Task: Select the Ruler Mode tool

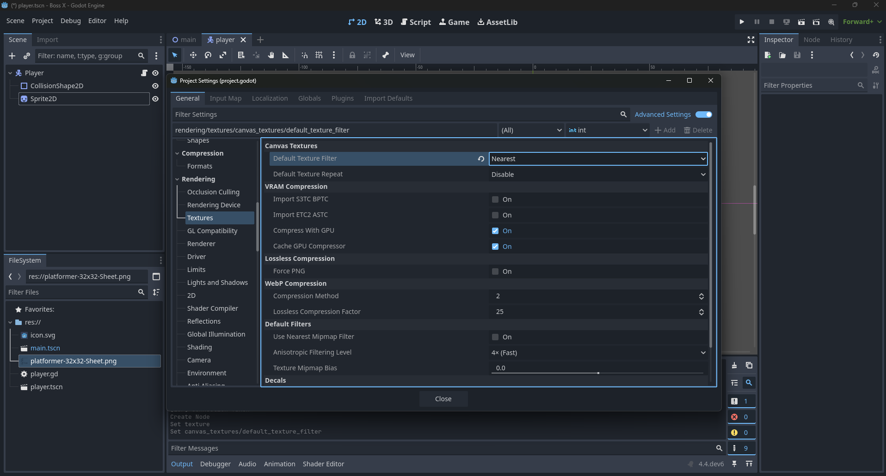Action: [x=286, y=55]
